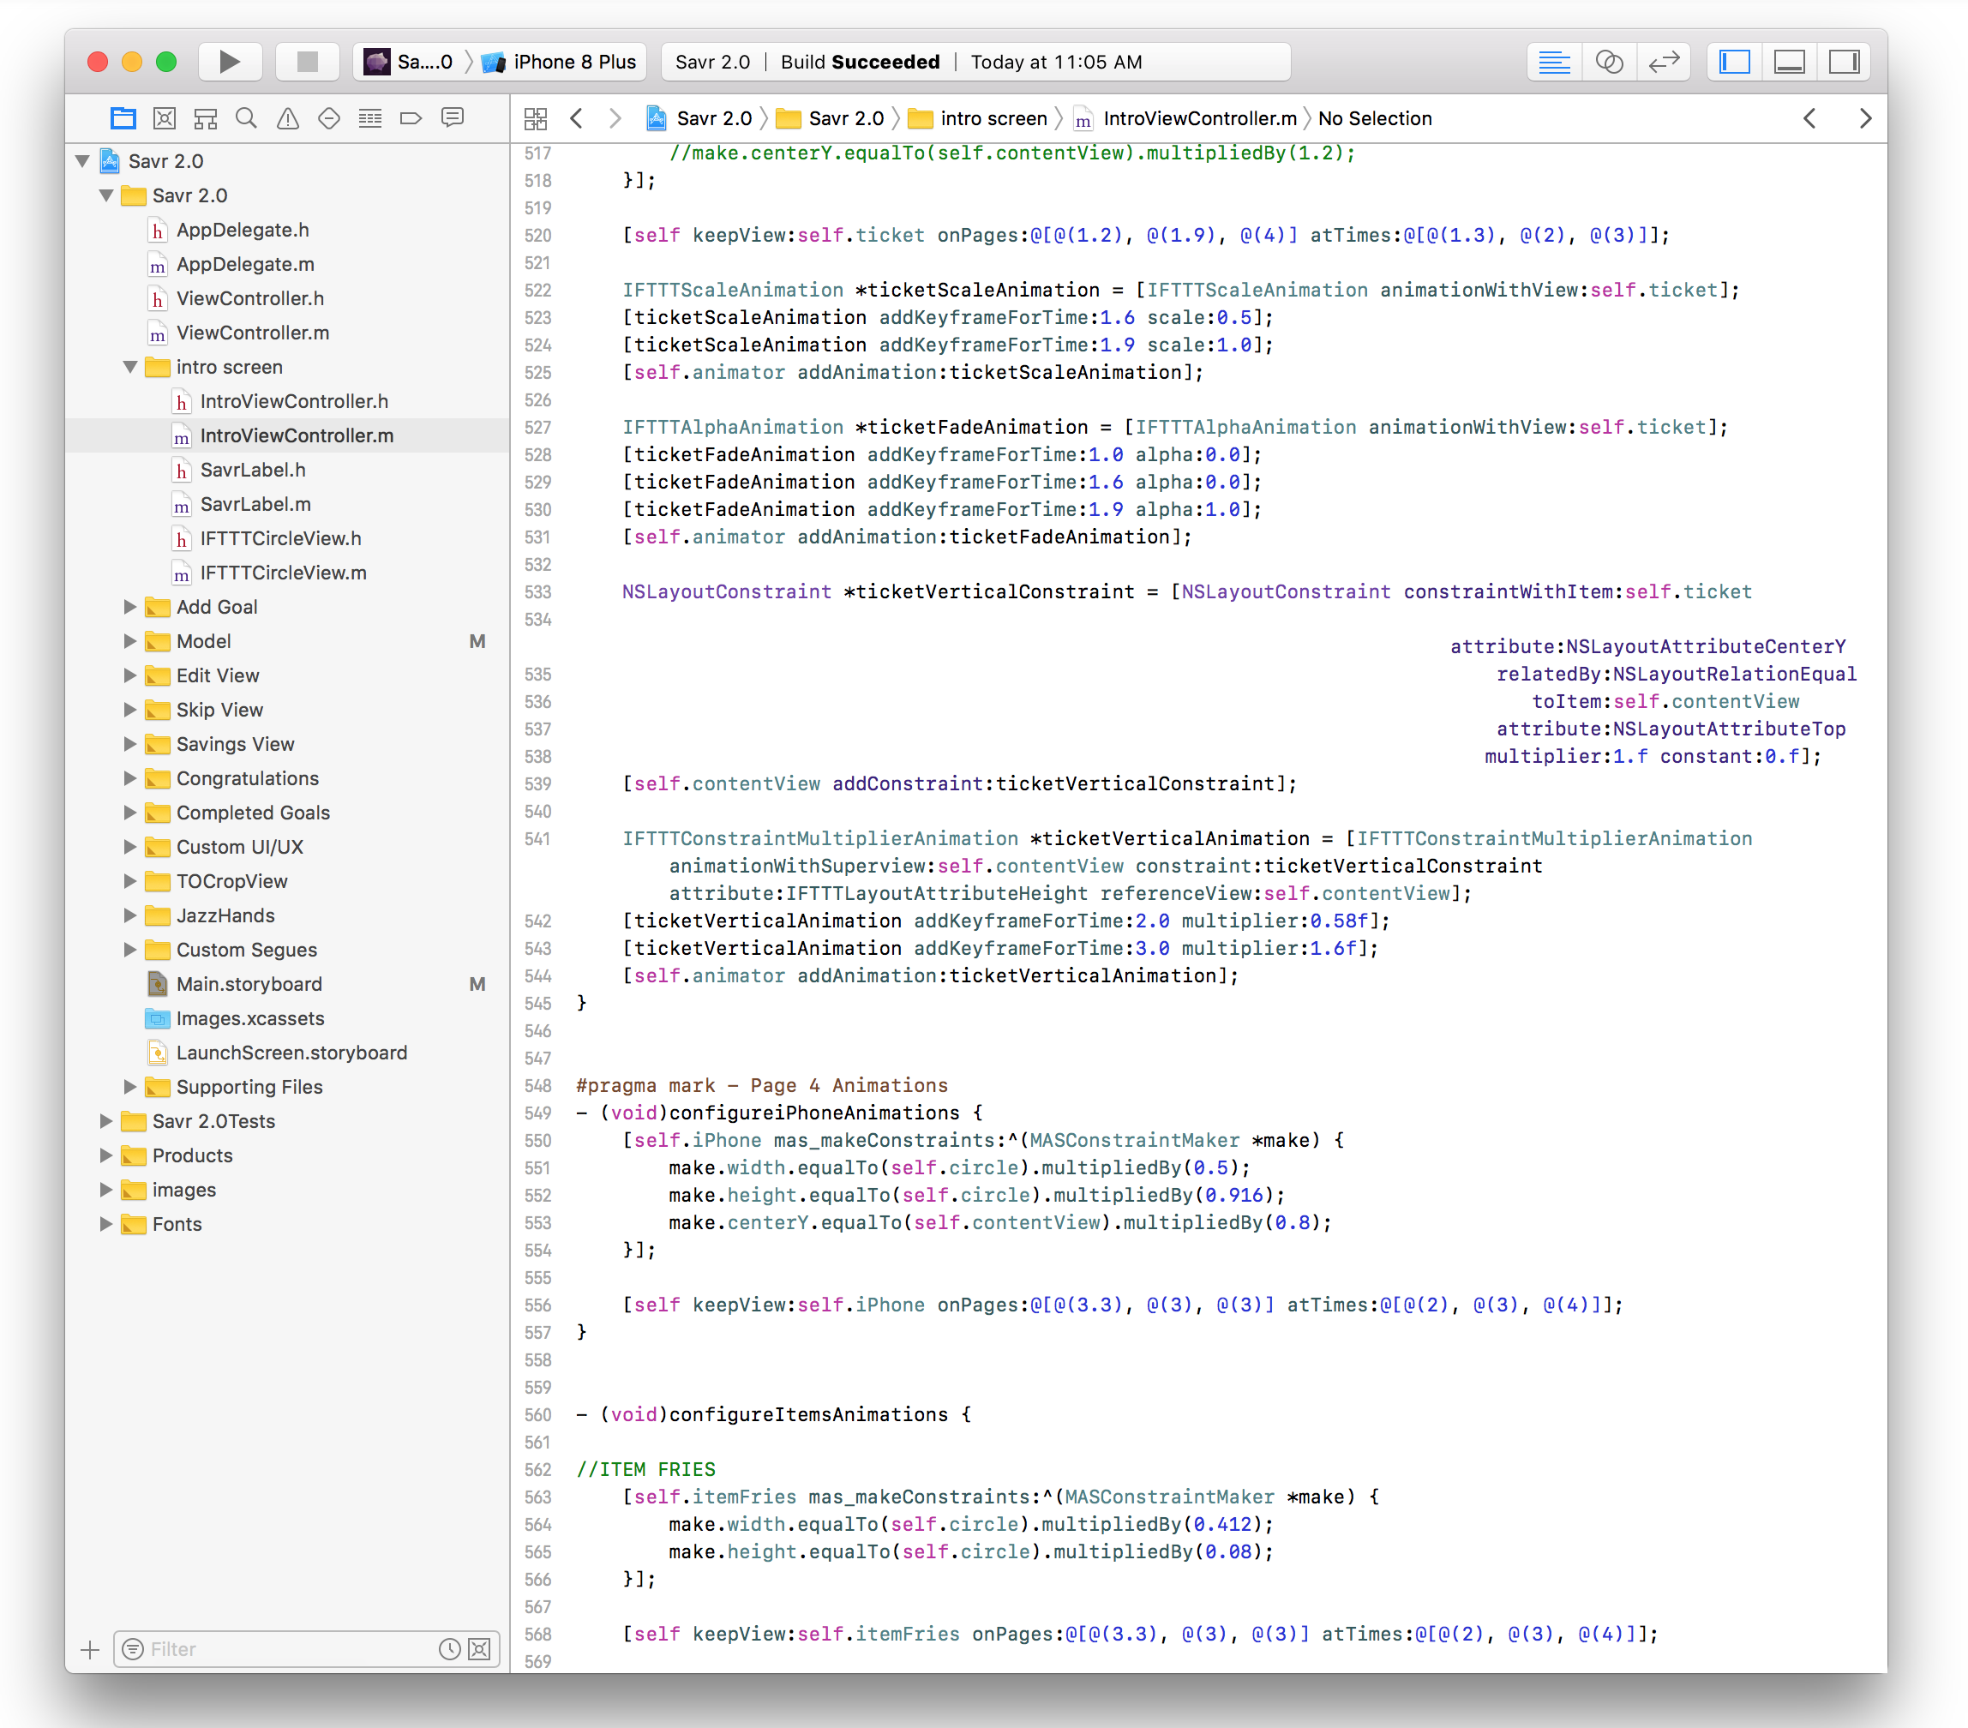Open the Debug navigator
1968x1728 pixels.
[369, 118]
